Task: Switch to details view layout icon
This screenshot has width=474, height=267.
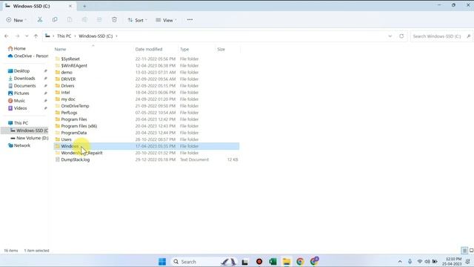Action: pyautogui.click(x=464, y=251)
